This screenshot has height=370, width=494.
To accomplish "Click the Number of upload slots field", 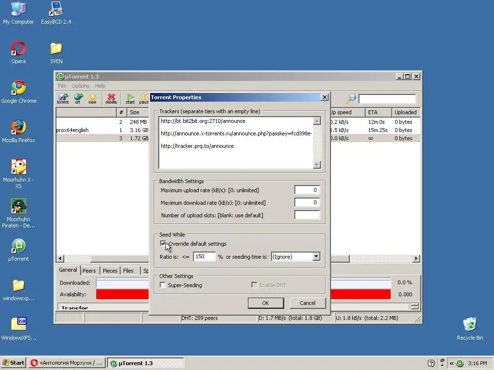I will click(x=307, y=215).
